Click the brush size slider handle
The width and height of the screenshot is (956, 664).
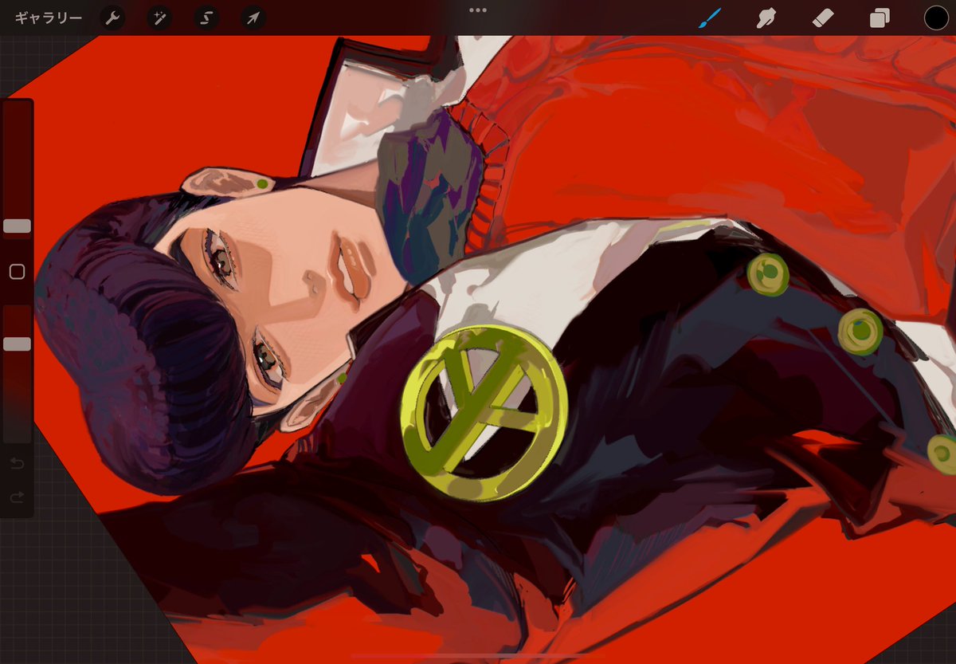tap(17, 226)
